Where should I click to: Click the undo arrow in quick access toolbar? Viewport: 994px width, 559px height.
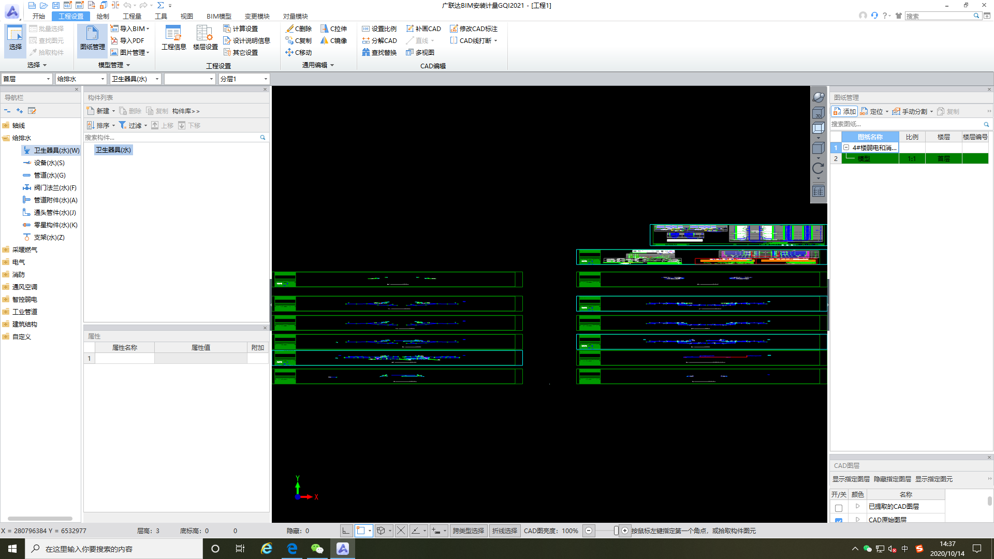point(127,5)
